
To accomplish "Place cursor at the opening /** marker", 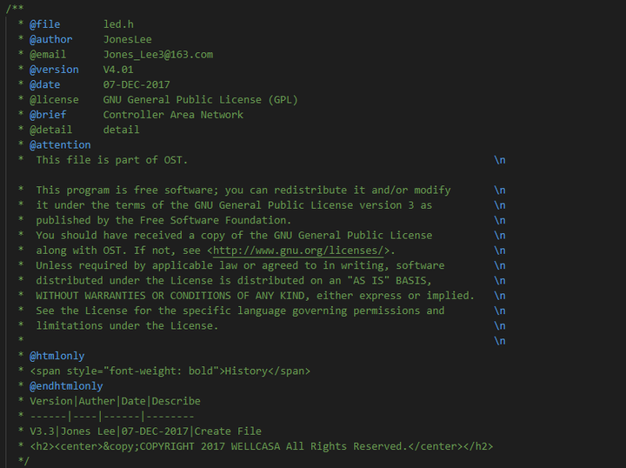I will pyautogui.click(x=14, y=9).
